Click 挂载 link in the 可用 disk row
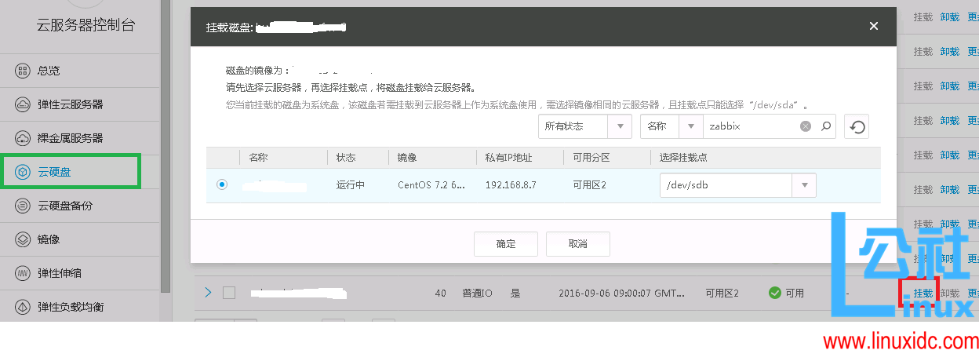The height and width of the screenshot is (361, 979). (923, 294)
